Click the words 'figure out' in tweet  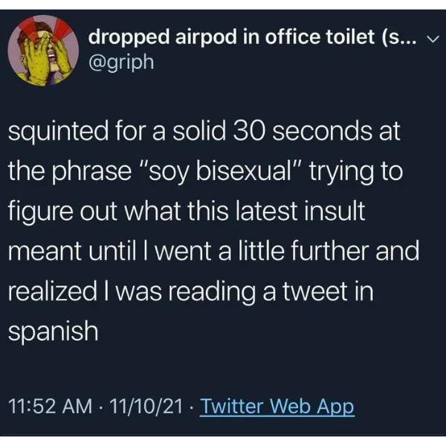click(x=62, y=212)
